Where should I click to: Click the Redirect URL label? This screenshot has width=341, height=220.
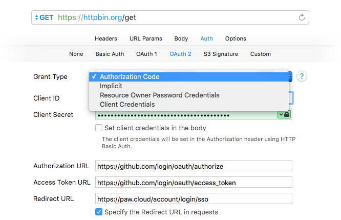[54, 198]
